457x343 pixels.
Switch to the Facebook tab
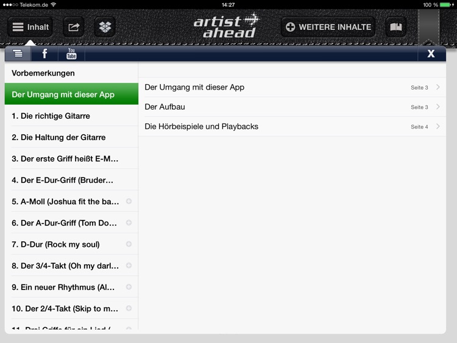click(44, 54)
